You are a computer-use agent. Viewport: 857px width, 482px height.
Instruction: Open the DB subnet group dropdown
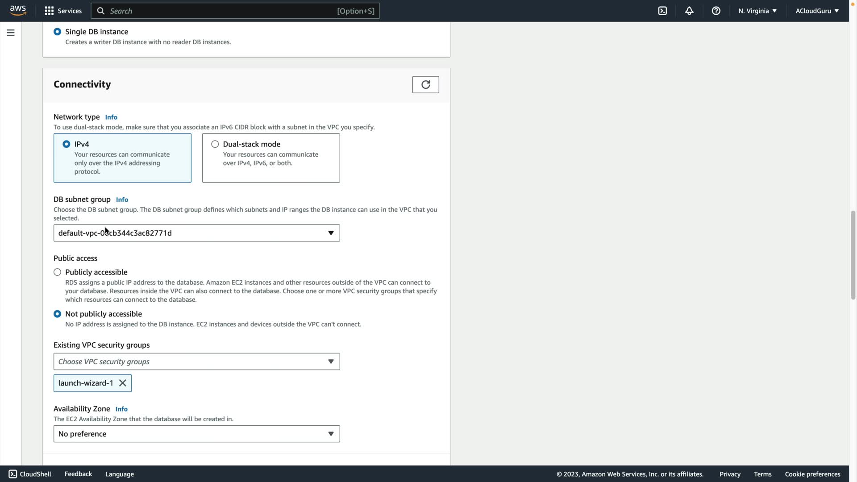(x=196, y=233)
